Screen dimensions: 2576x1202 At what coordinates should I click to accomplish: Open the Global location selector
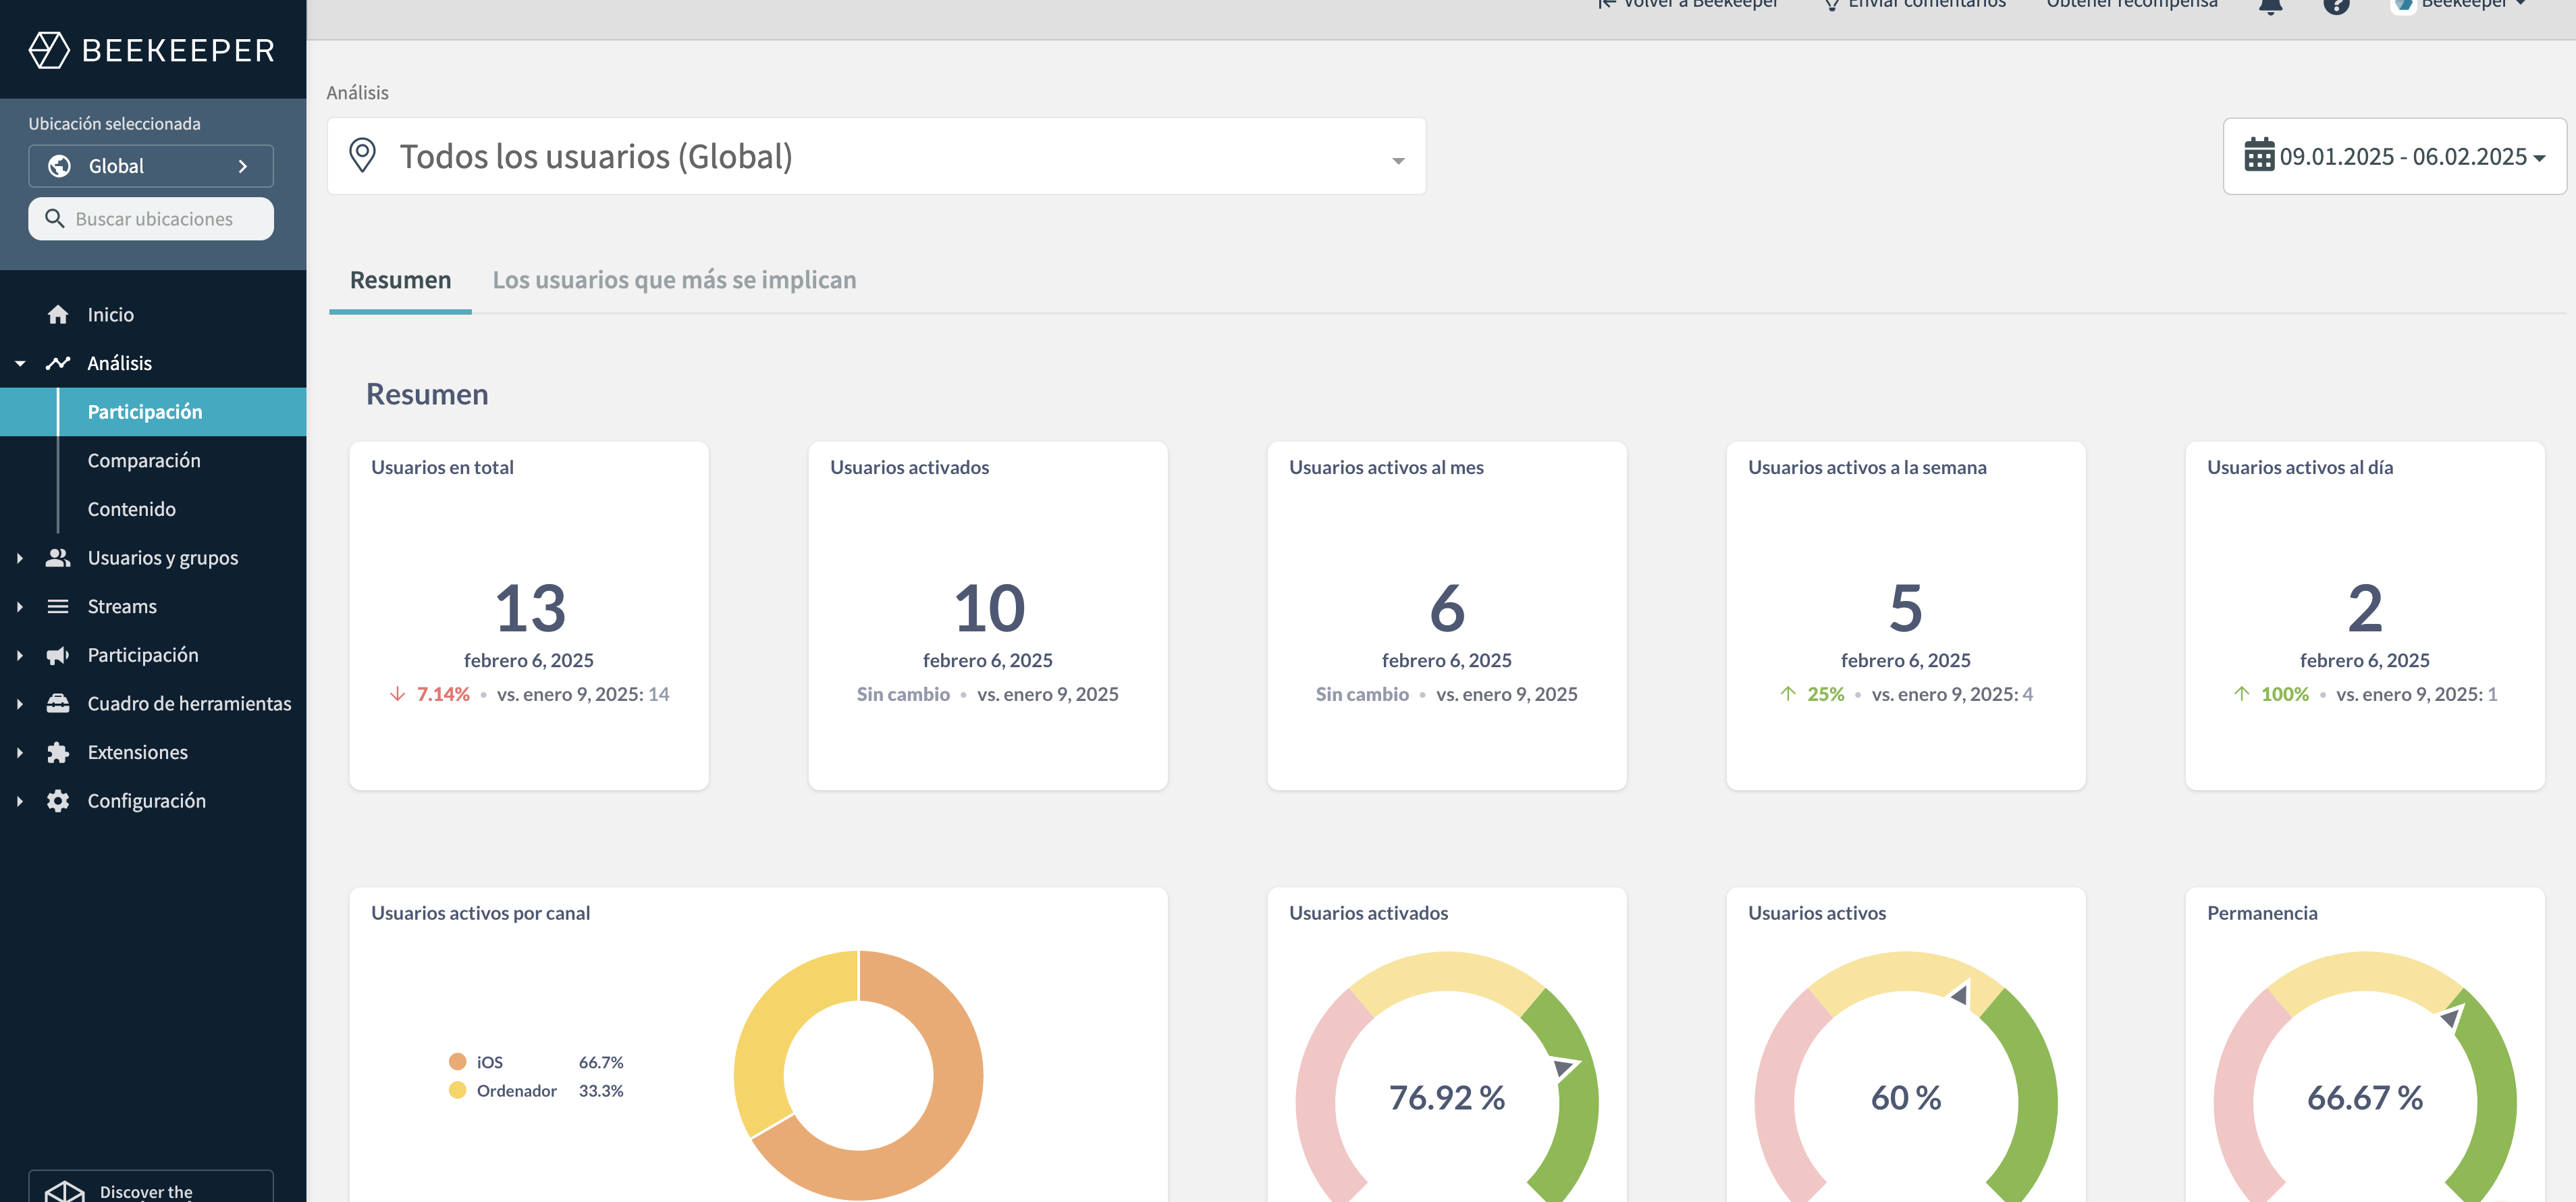(x=151, y=166)
